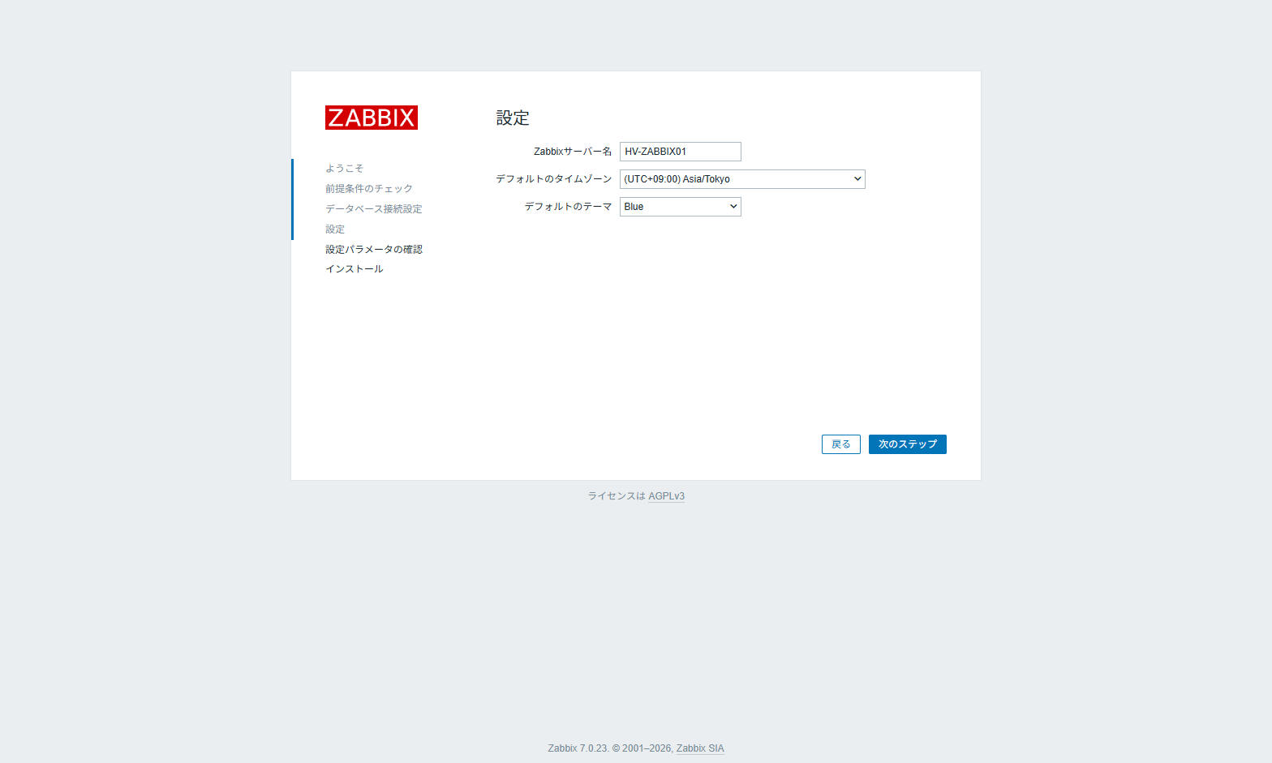
Task: Select the 設定パラメータの確認 step
Action: 374,250
